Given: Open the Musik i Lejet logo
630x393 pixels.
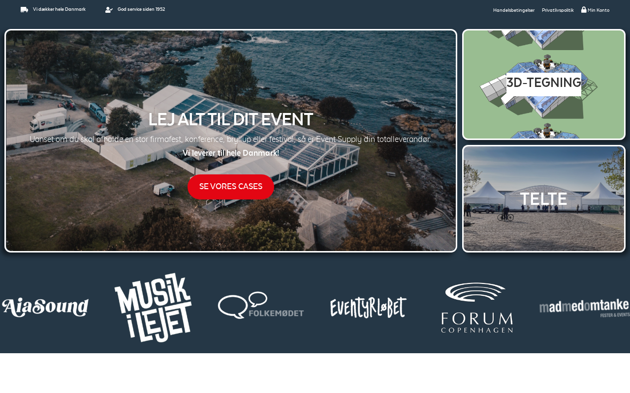Looking at the screenshot, I should click(153, 308).
